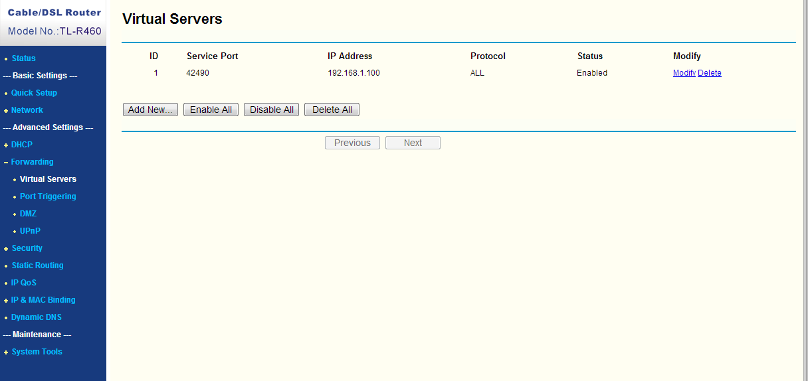Click the Service Port column header
This screenshot has height=381, width=810.
click(213, 56)
